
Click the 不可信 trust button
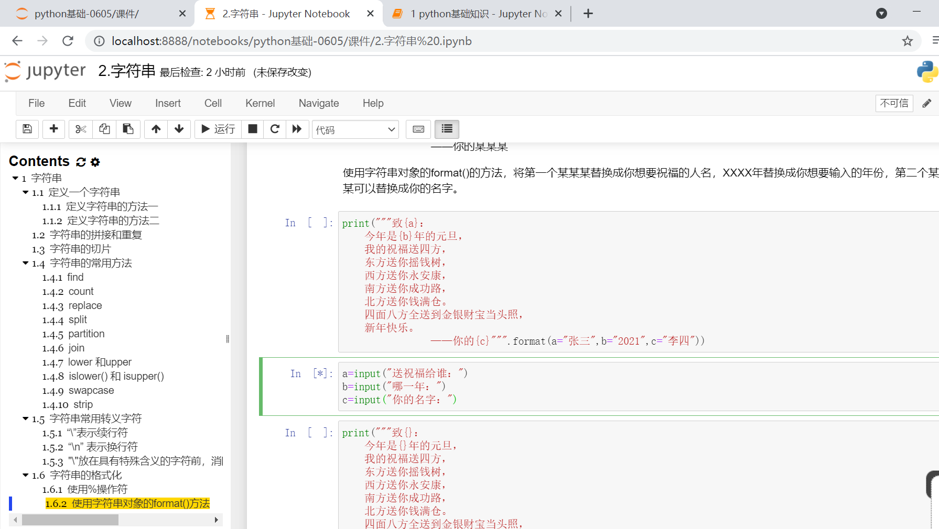pyautogui.click(x=894, y=103)
